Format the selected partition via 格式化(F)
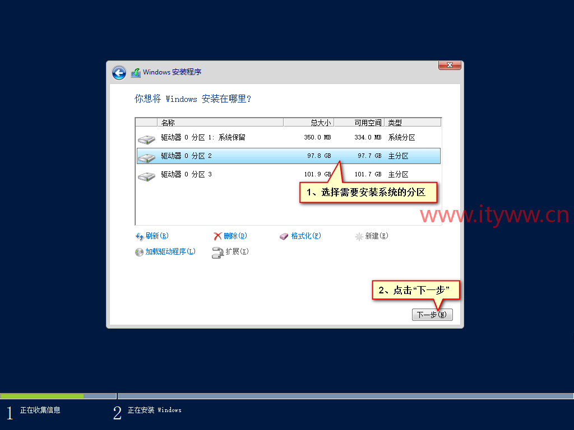 (x=306, y=236)
